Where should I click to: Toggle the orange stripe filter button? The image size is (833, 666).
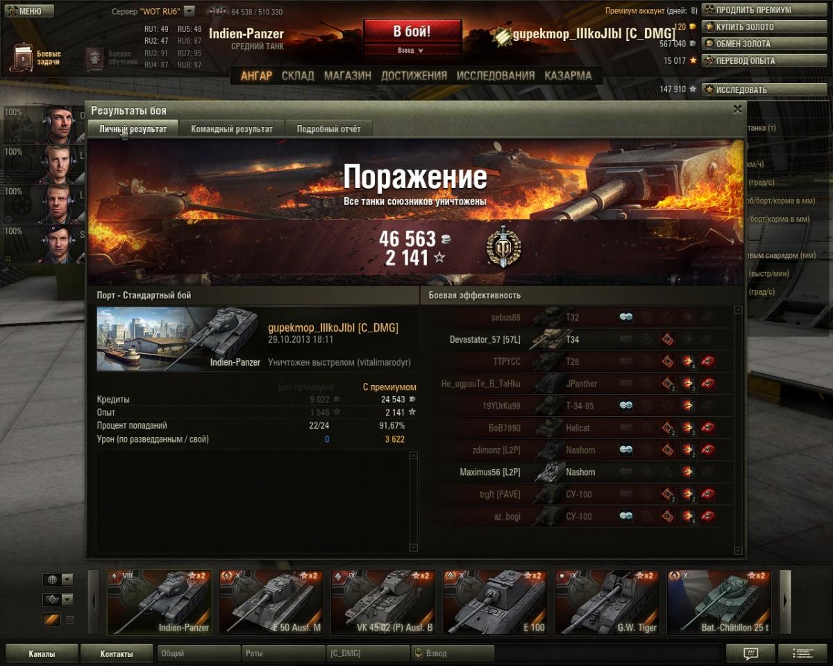pos(51,620)
